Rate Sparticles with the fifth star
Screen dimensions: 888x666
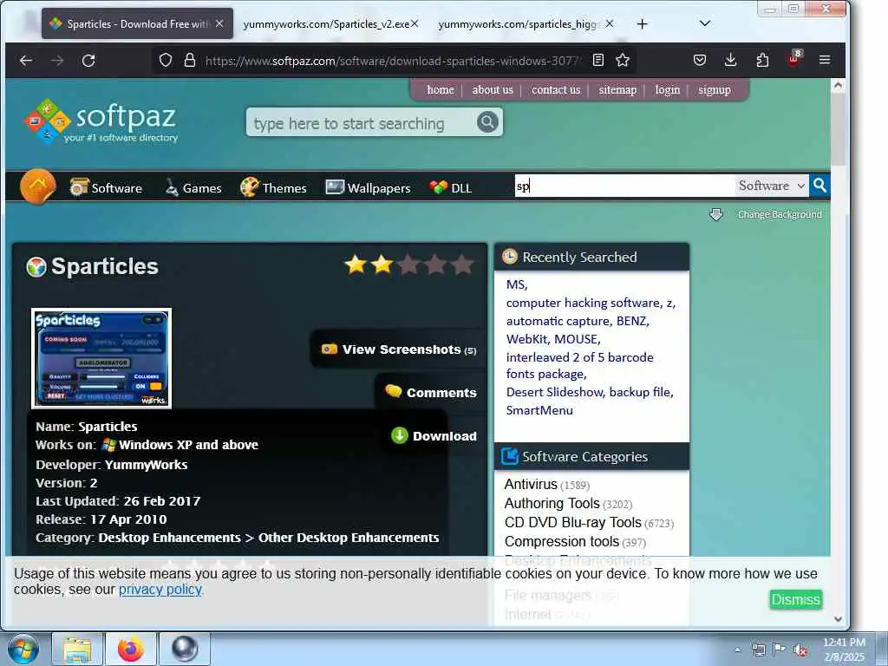[x=462, y=264]
